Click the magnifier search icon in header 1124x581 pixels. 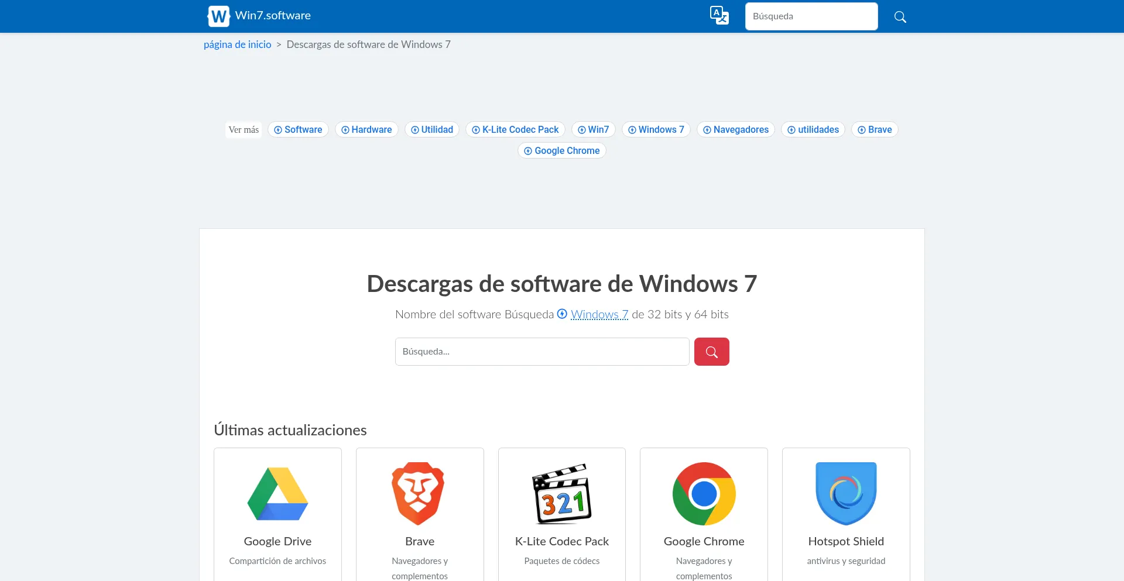[x=900, y=17]
